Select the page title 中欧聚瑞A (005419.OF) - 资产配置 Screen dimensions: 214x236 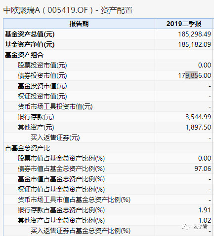point(68,10)
